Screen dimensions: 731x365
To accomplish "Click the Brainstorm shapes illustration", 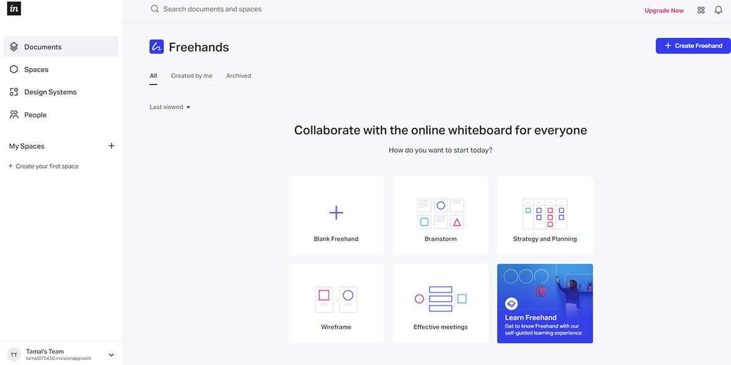I will coord(440,213).
